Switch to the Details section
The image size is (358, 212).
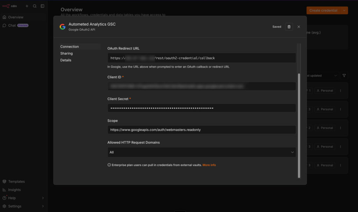point(66,60)
